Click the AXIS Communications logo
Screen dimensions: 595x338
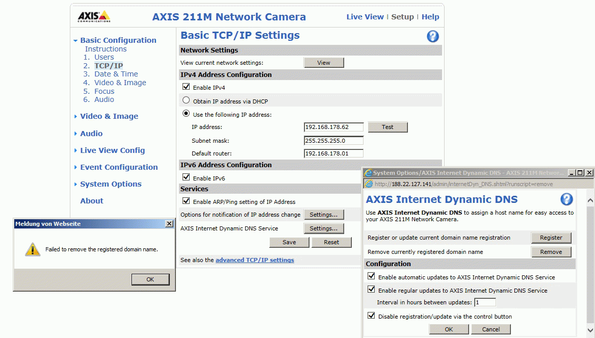tap(94, 17)
